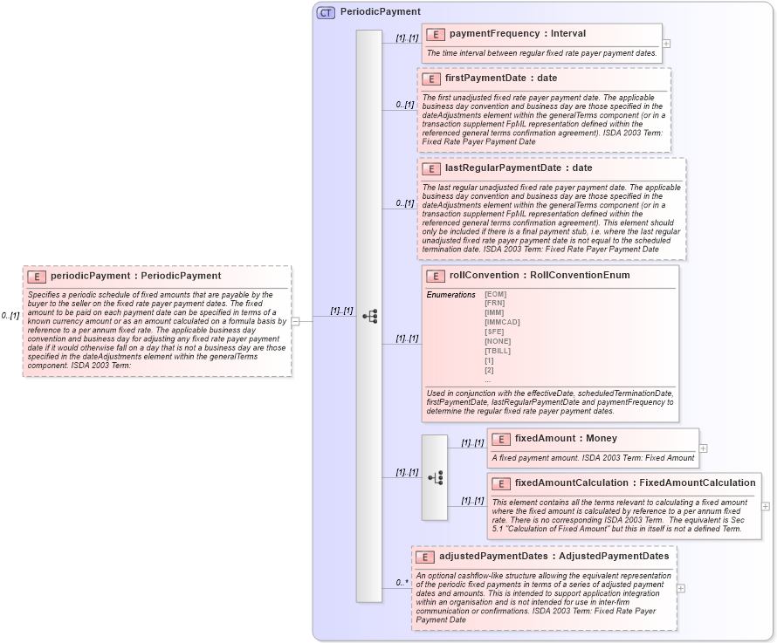The width and height of the screenshot is (777, 643).
Task: Select the main sequence compositor icon
Action: pyautogui.click(x=371, y=318)
